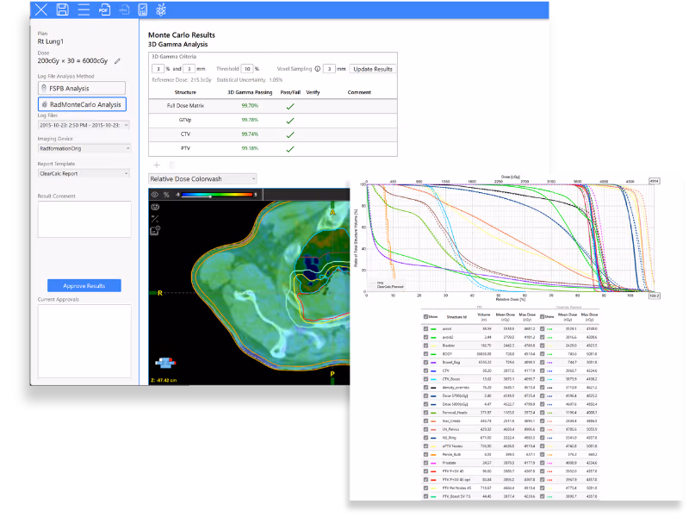Expand the Report Template dropdown

coord(84,174)
